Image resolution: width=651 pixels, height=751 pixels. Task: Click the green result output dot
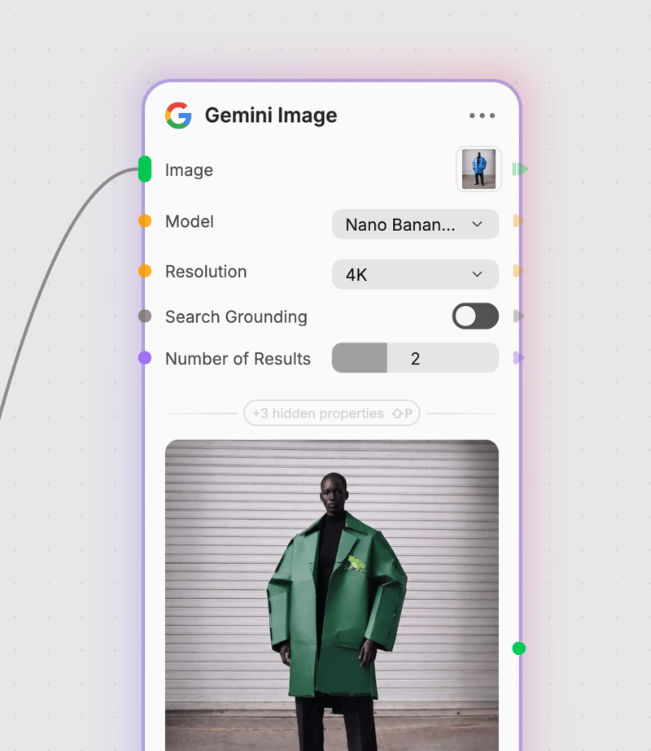(519, 648)
